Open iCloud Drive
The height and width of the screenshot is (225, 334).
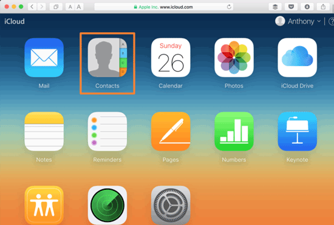297,58
